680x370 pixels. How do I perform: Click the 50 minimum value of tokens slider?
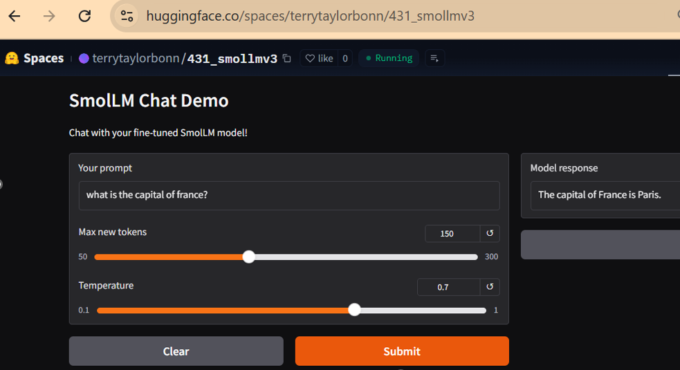click(83, 257)
